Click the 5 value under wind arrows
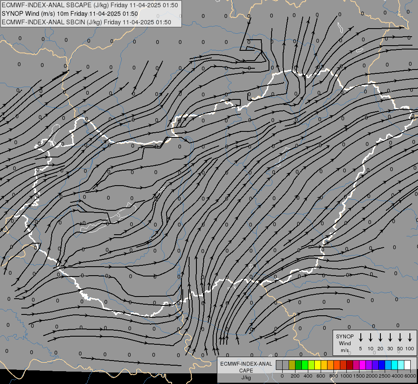The width and height of the screenshot is (418, 384). 360,349
